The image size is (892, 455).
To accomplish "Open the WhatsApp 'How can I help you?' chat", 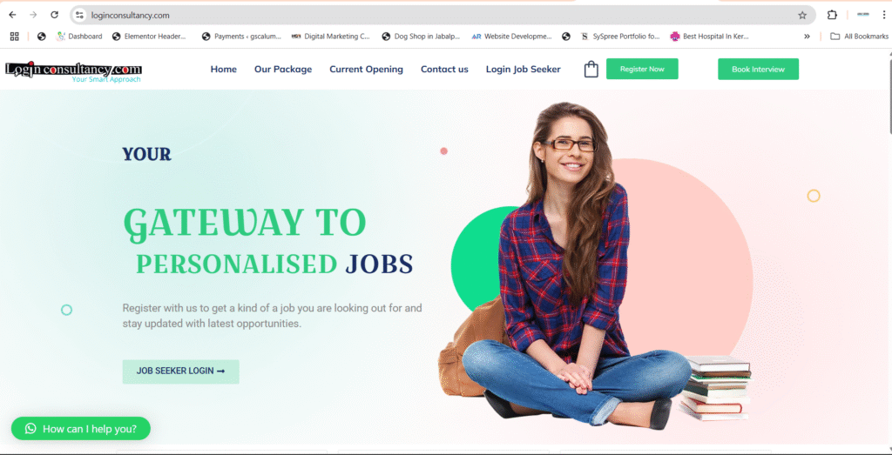I will pos(81,428).
